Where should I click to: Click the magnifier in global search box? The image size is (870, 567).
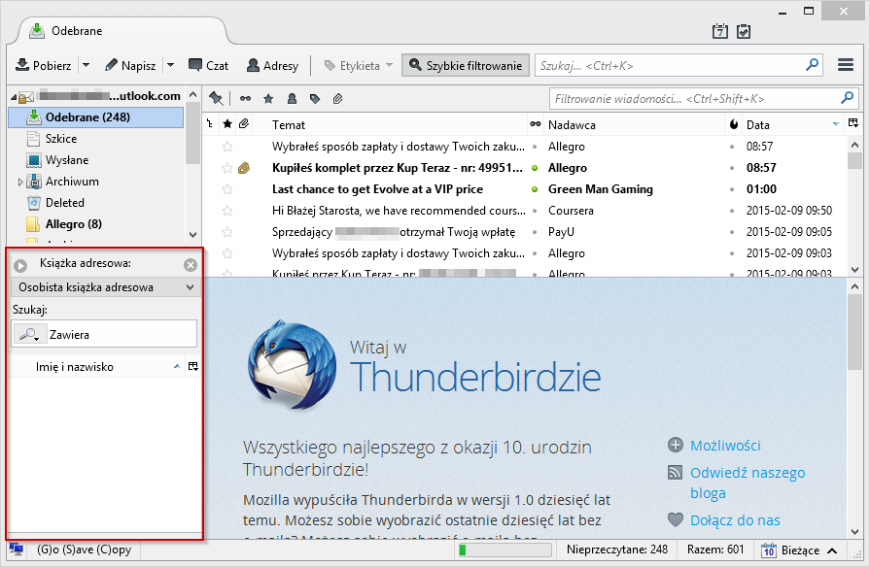813,65
